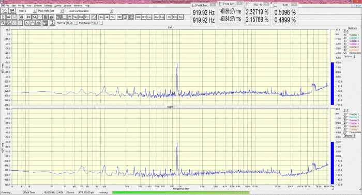The width and height of the screenshot is (362, 195).
Task: Create a new file with blank page icon
Action: (3, 17)
